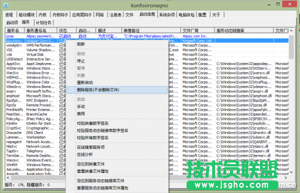
Task: Switch to the 网络 tab
Action: pos(99,15)
